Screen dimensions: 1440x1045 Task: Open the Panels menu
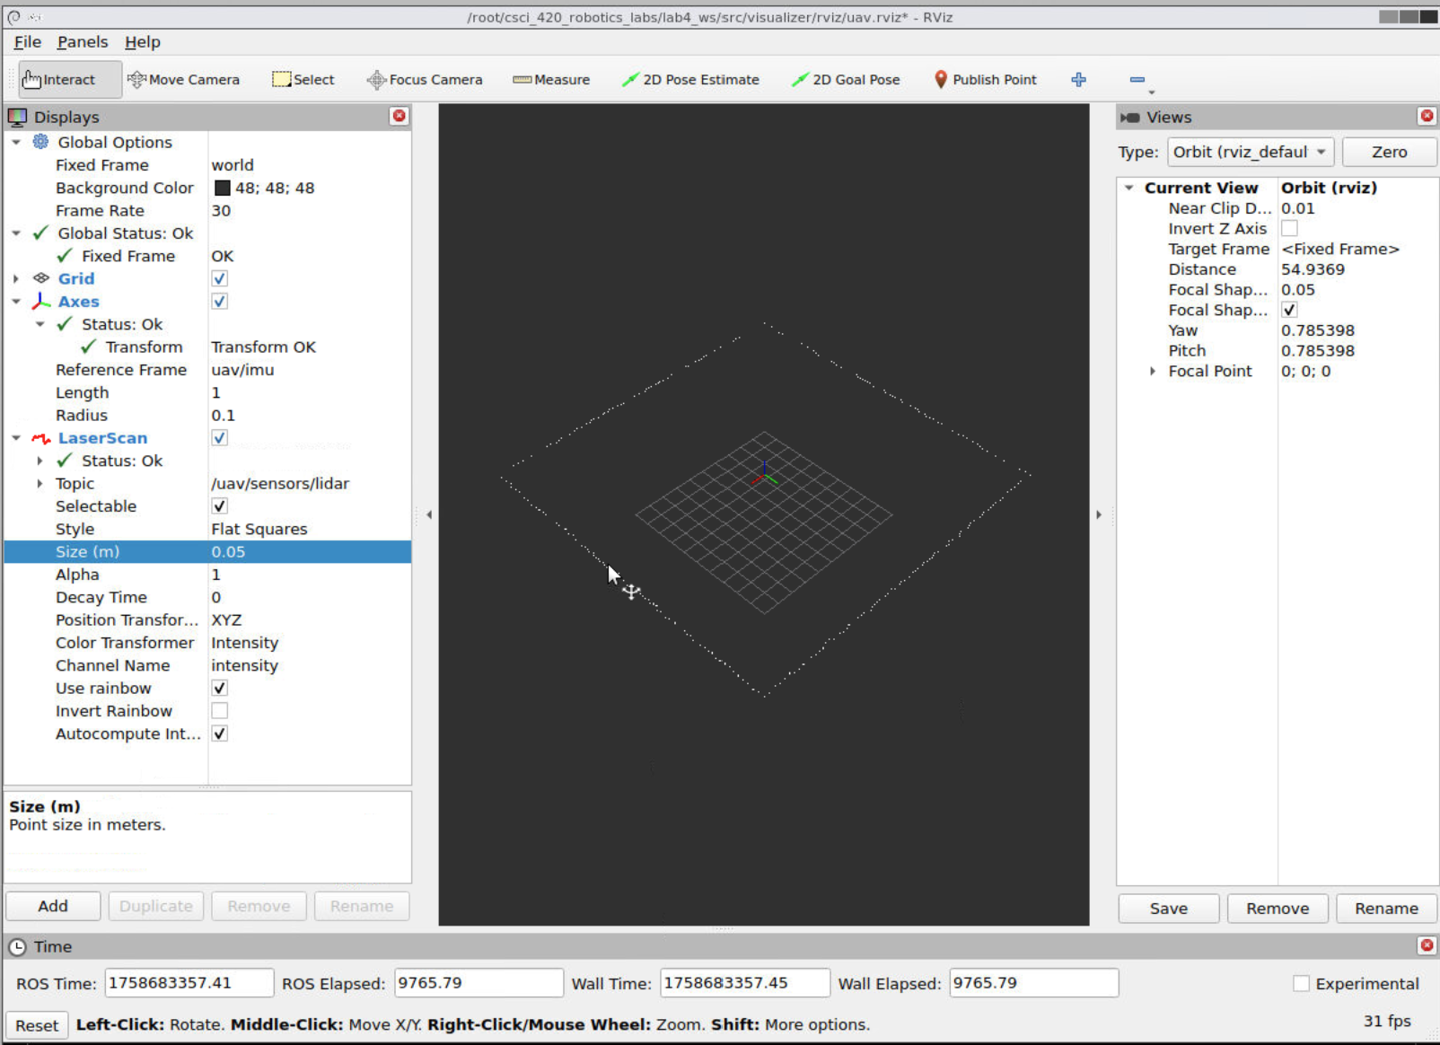(82, 42)
